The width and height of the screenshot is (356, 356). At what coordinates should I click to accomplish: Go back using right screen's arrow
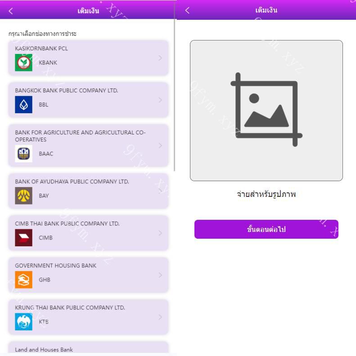[x=187, y=10]
